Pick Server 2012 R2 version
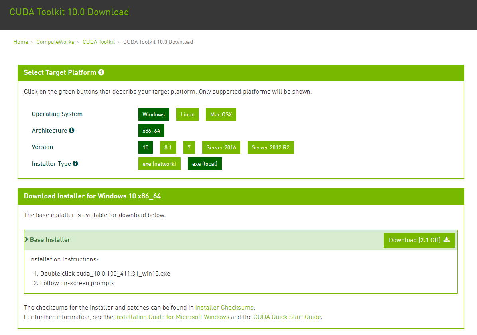The height and width of the screenshot is (335, 477). pyautogui.click(x=270, y=147)
